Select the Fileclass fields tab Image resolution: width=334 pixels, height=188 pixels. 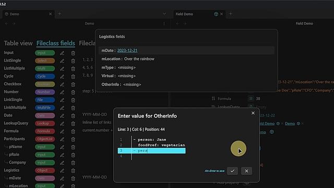click(56, 43)
